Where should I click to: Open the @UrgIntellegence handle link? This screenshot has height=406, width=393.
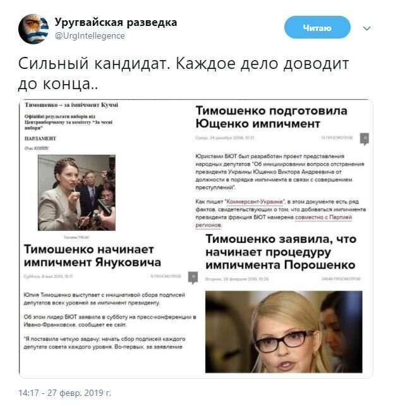(x=90, y=36)
